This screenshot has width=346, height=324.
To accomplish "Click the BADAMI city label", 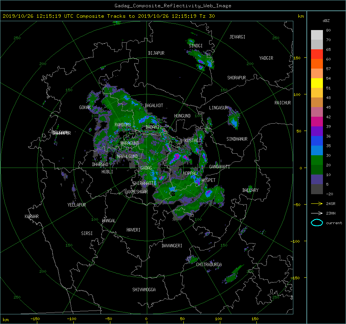I will (x=152, y=127).
